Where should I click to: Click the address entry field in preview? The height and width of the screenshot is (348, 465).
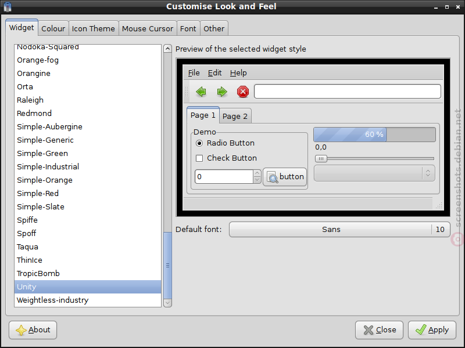(348, 92)
